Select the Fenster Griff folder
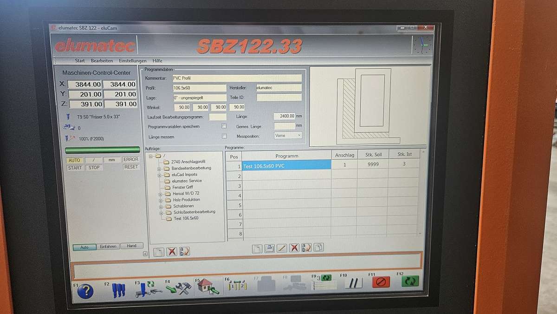The image size is (557, 314). (x=178, y=187)
